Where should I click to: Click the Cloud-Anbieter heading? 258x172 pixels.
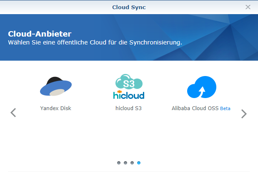pyautogui.click(x=40, y=34)
